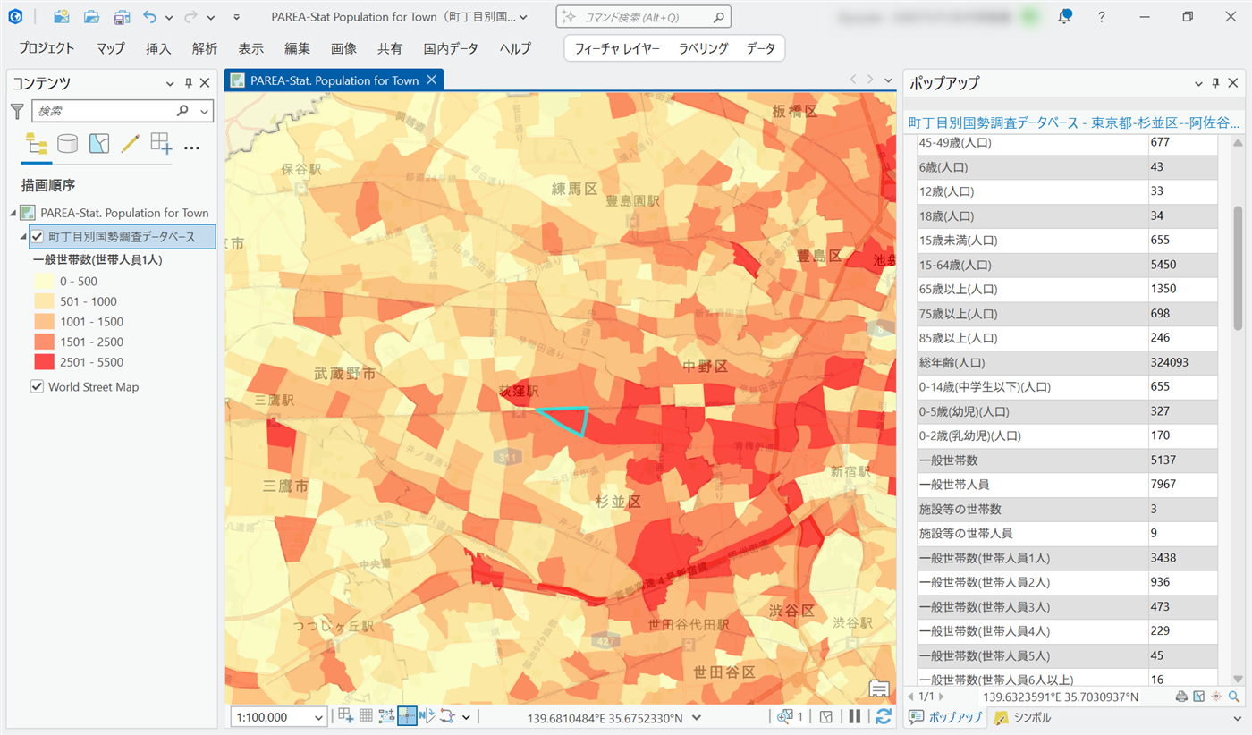
Task: Click the Open Project folder icon
Action: point(91,17)
